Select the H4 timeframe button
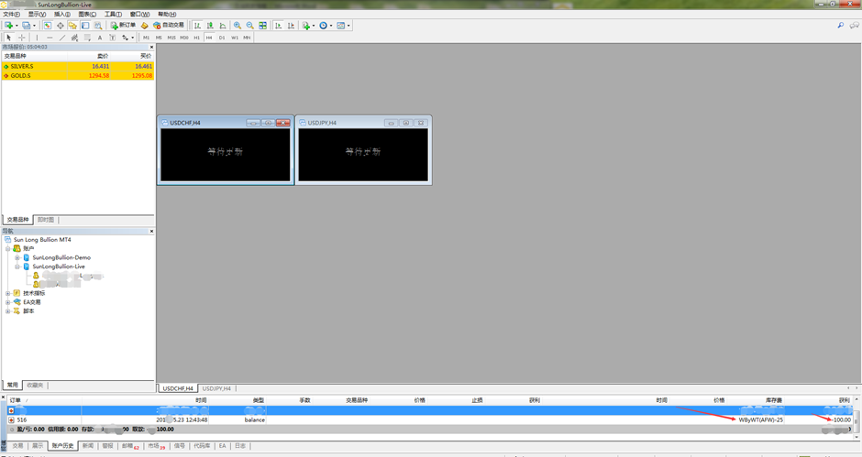 [x=209, y=38]
